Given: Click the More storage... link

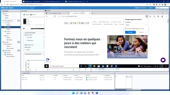Looking at the screenshot, I should click(10, 48).
